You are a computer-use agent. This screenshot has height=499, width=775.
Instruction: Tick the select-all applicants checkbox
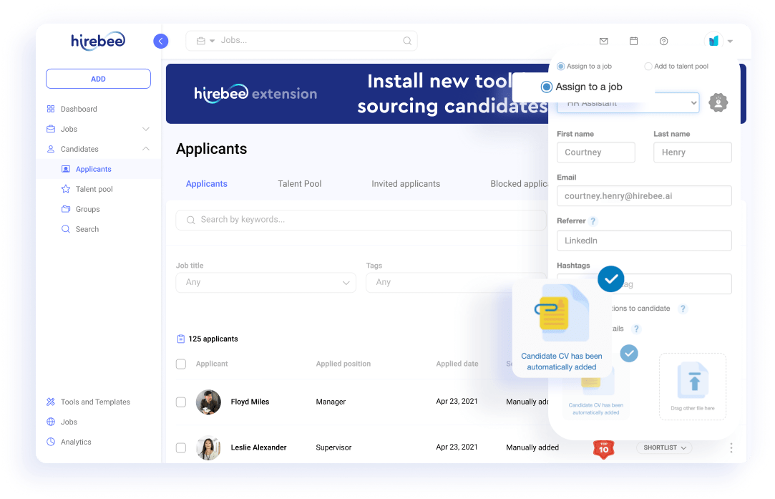181,364
